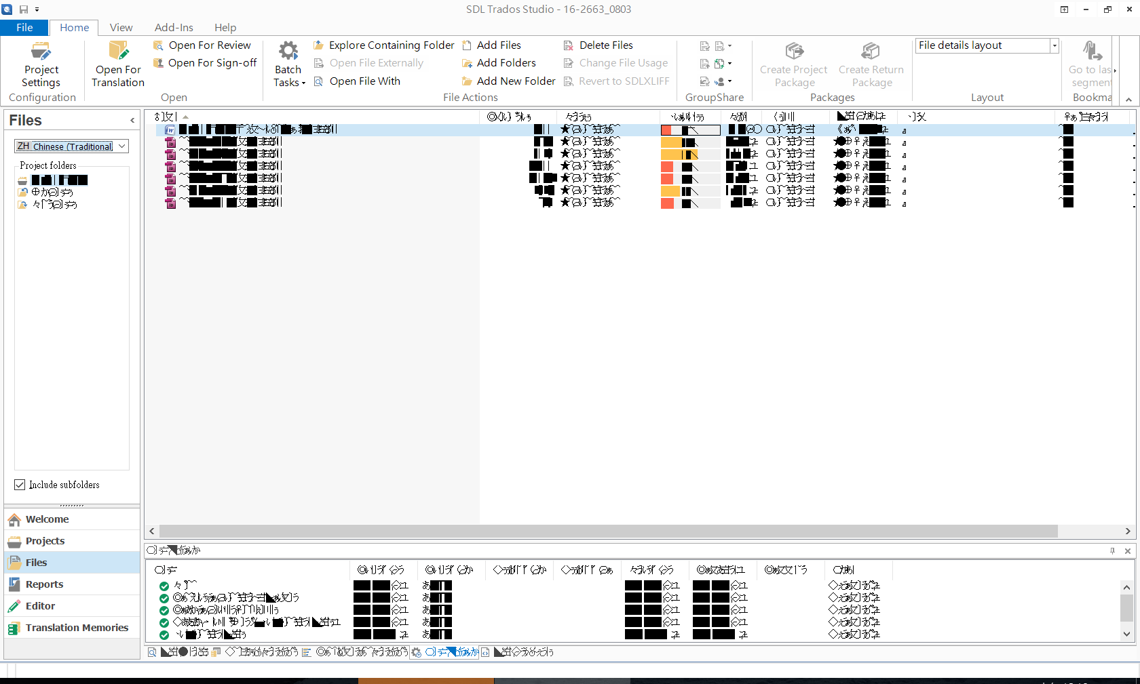Click Open File With
Screen dimensions: 1140x684
[357, 81]
